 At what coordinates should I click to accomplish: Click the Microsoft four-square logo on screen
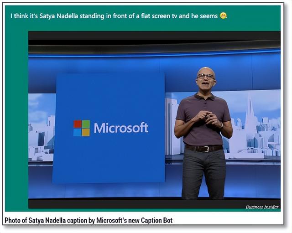tap(82, 128)
